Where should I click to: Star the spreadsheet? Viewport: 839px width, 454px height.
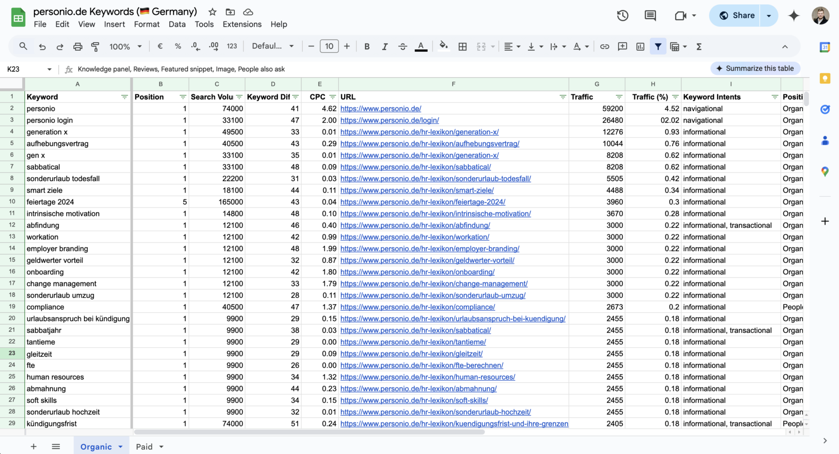(211, 11)
